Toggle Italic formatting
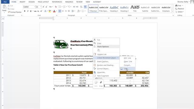Screen dimensions: 194x109 (x=28, y=11)
